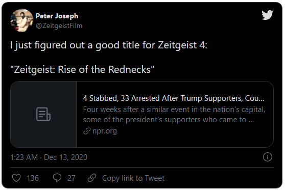Open the tweet info circle icon

click(267, 157)
